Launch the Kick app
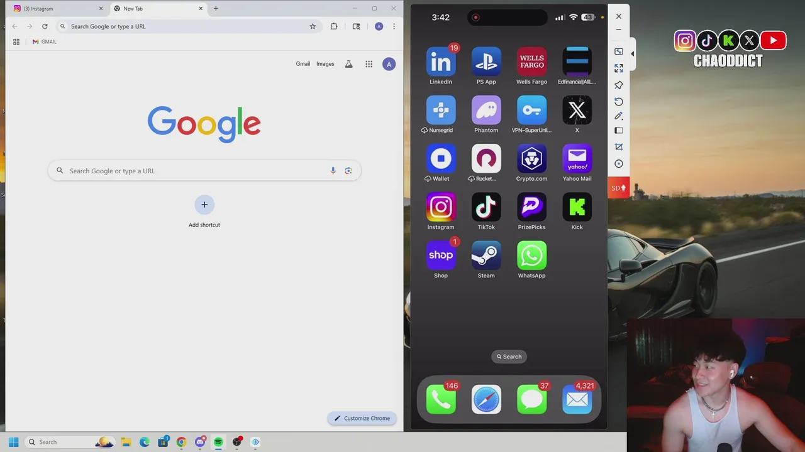 coord(577,207)
